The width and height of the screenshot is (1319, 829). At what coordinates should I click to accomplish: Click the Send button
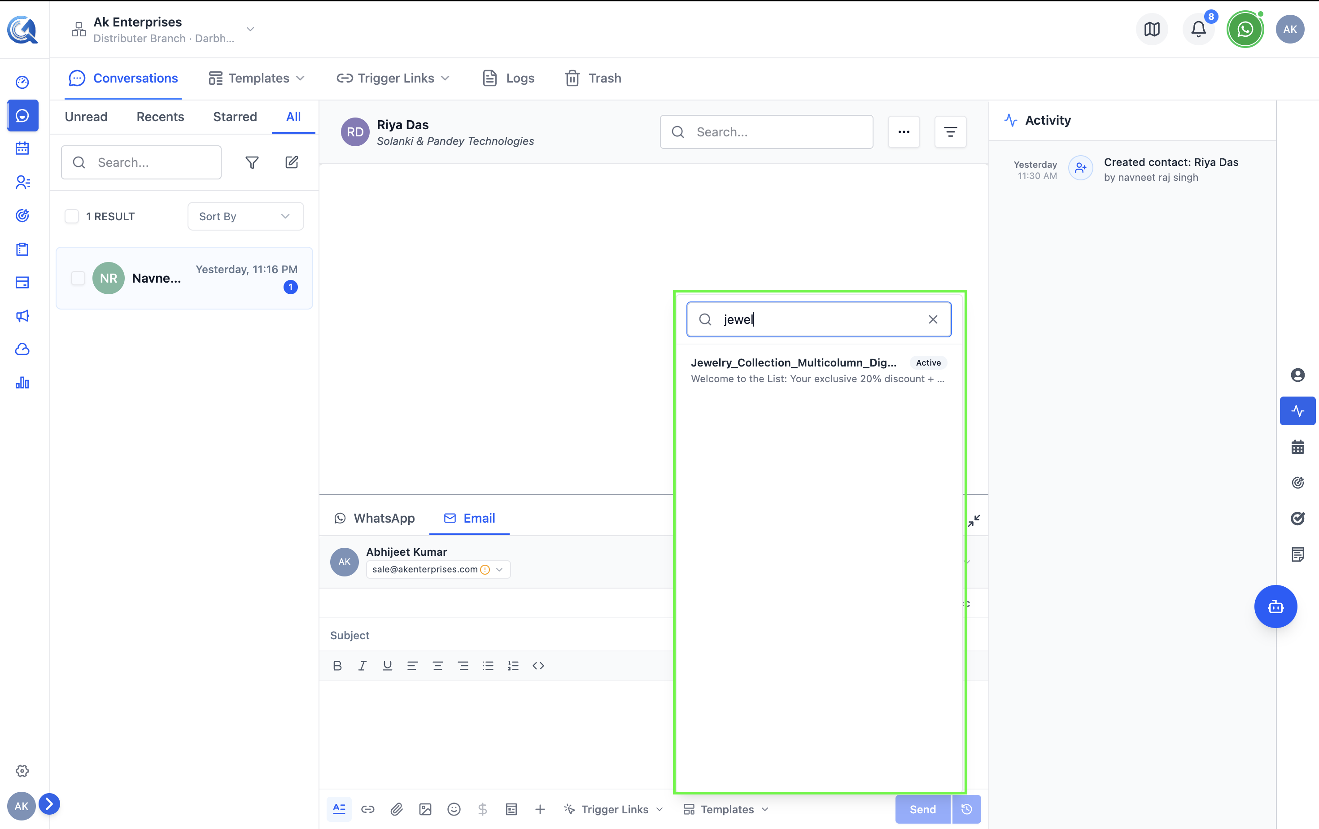(x=923, y=809)
